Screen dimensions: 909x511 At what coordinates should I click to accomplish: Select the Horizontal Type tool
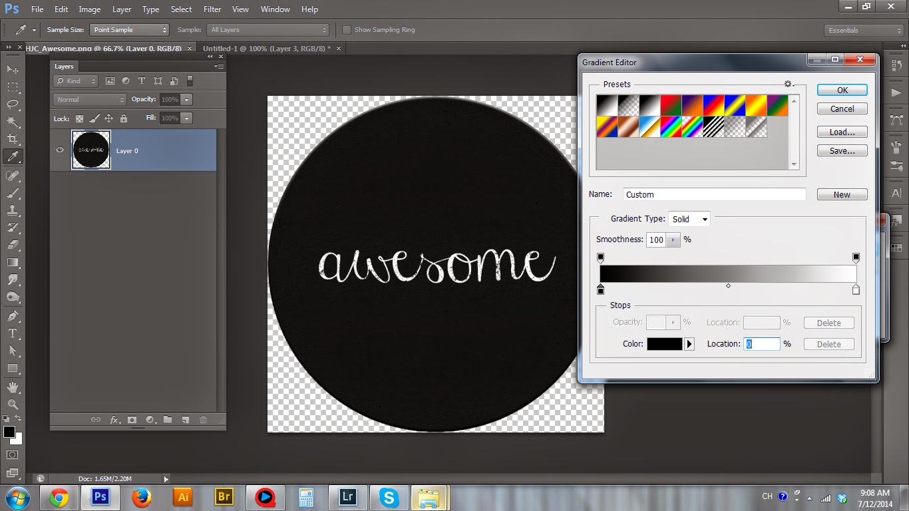tap(13, 333)
